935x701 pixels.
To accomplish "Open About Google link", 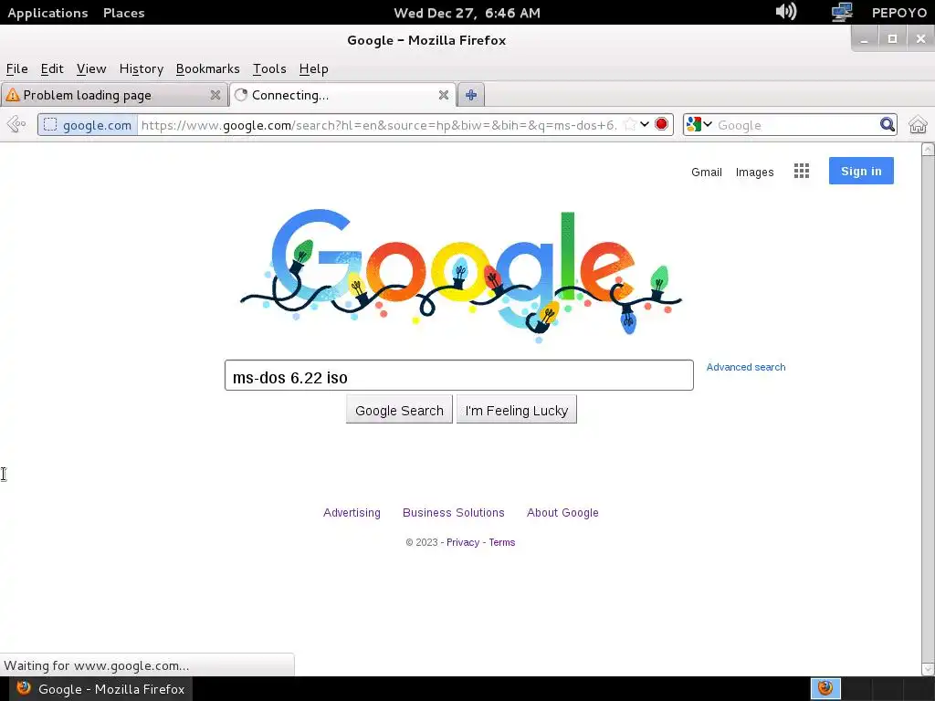I will pyautogui.click(x=562, y=513).
